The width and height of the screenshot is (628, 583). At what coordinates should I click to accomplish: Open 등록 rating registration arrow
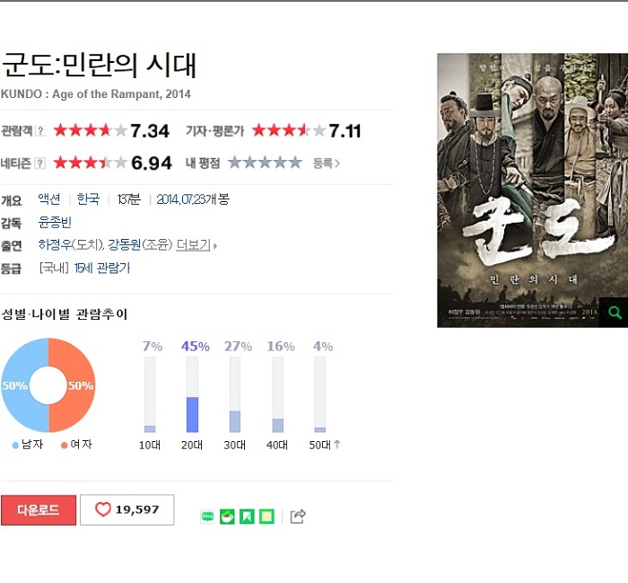(326, 163)
